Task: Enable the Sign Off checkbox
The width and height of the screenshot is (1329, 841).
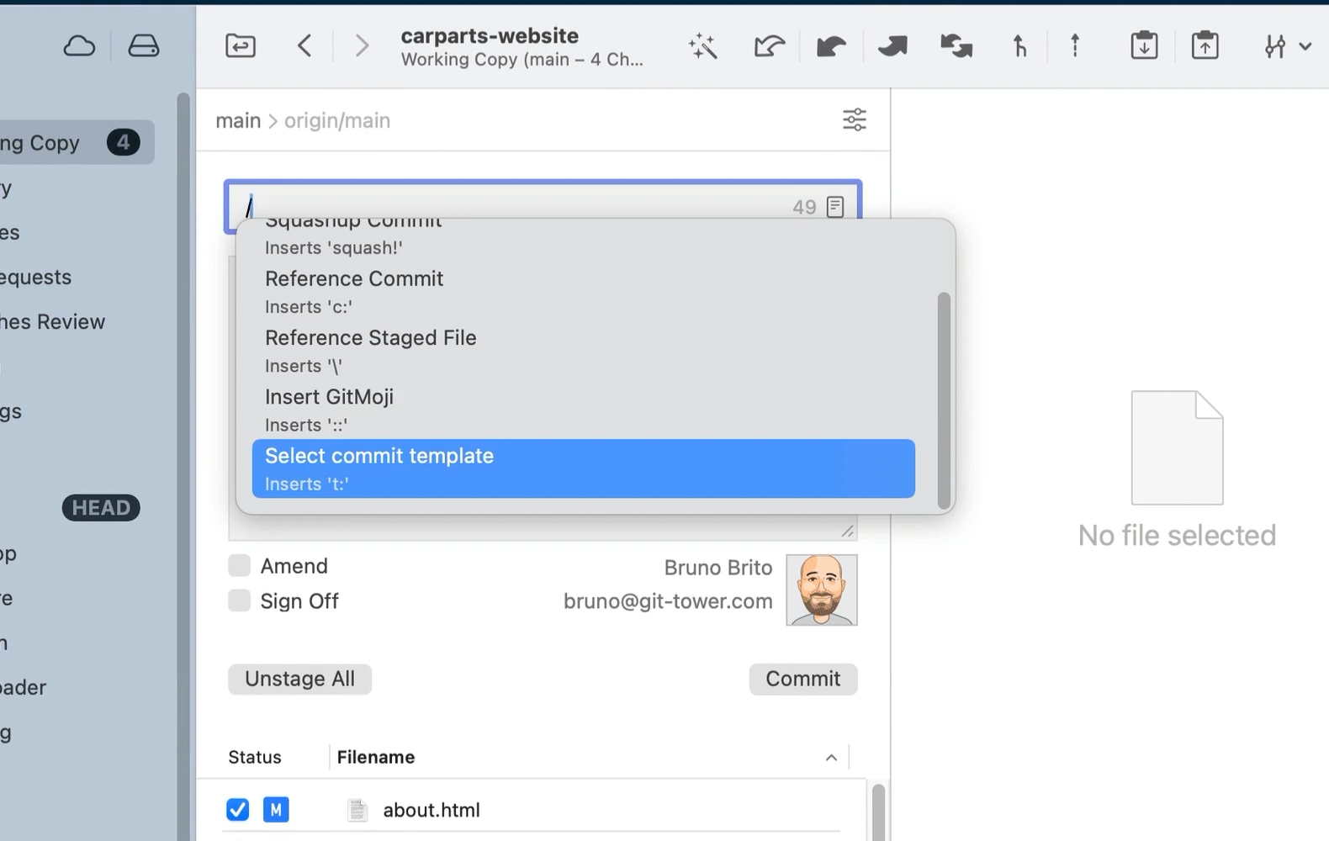Action: tap(240, 601)
